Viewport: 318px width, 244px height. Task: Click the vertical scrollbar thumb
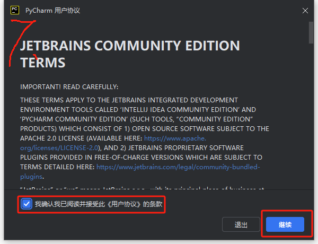pyautogui.click(x=311, y=32)
